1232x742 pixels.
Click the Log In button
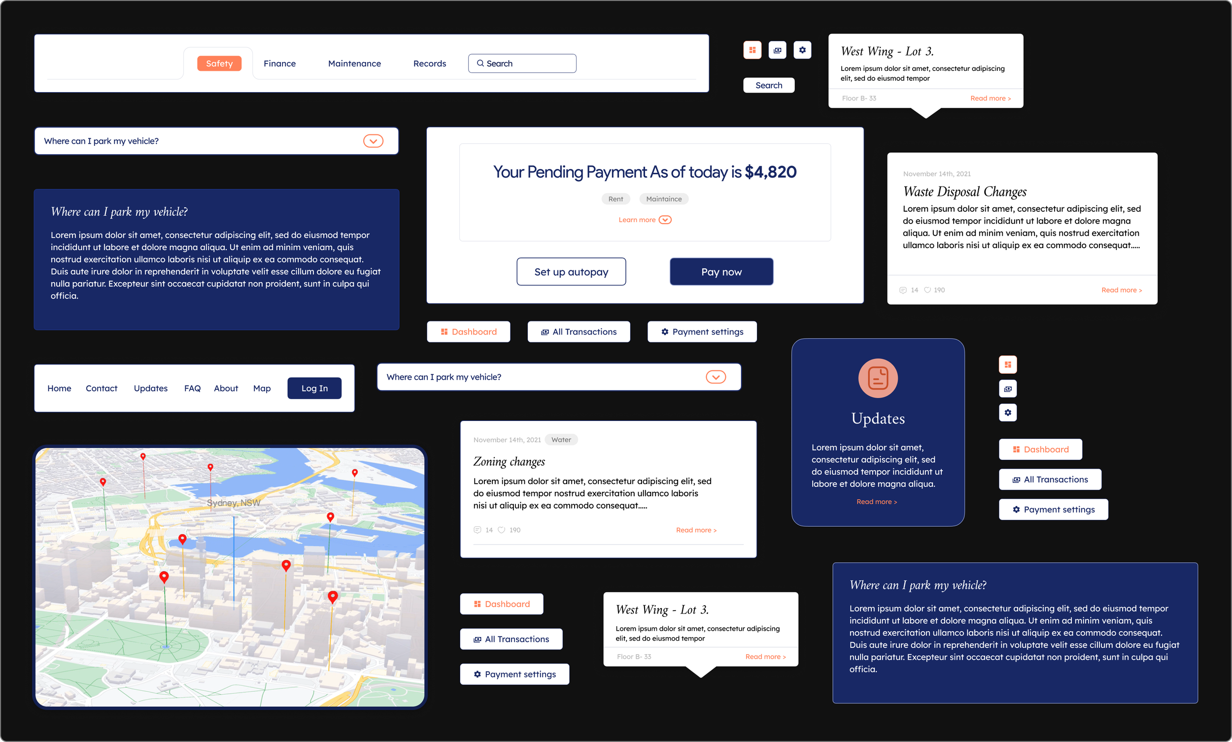(314, 388)
